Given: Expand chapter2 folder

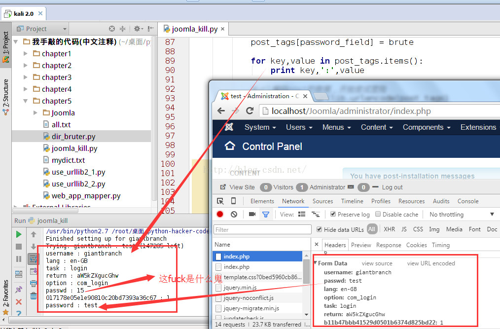Looking at the screenshot, I should pyautogui.click(x=26, y=65).
